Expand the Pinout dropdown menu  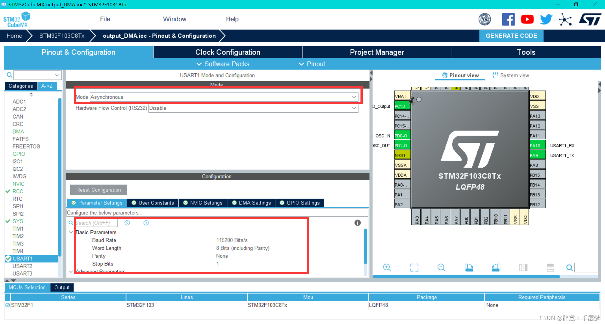pos(312,64)
